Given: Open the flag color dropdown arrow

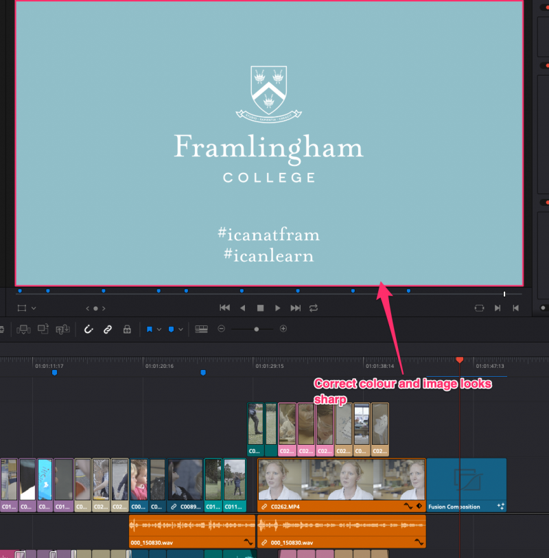Looking at the screenshot, I should tap(159, 329).
